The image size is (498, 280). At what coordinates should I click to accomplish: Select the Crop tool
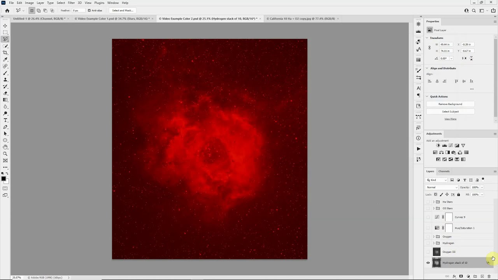(x=5, y=52)
